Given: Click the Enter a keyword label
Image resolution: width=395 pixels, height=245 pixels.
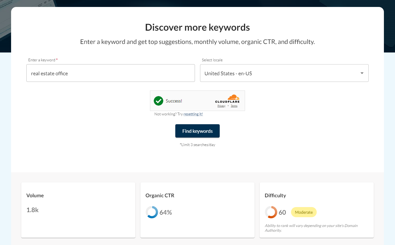Looking at the screenshot, I should [43, 60].
